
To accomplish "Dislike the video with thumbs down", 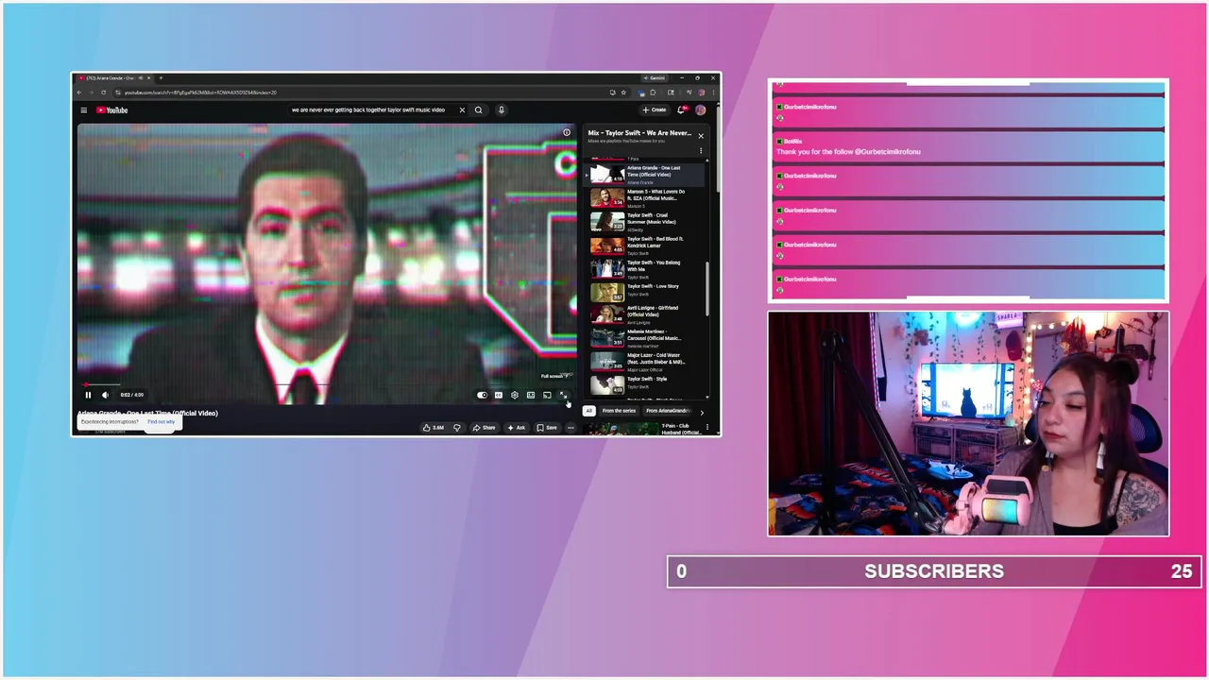I will (x=457, y=428).
